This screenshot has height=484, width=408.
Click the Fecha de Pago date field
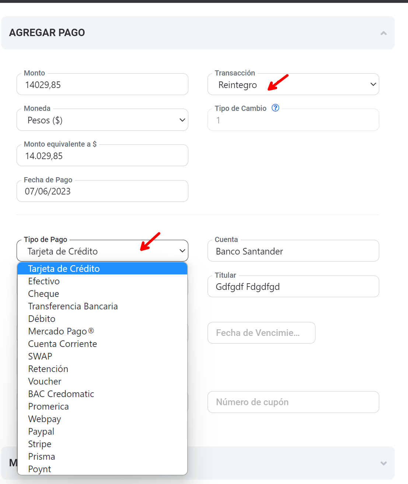click(102, 192)
